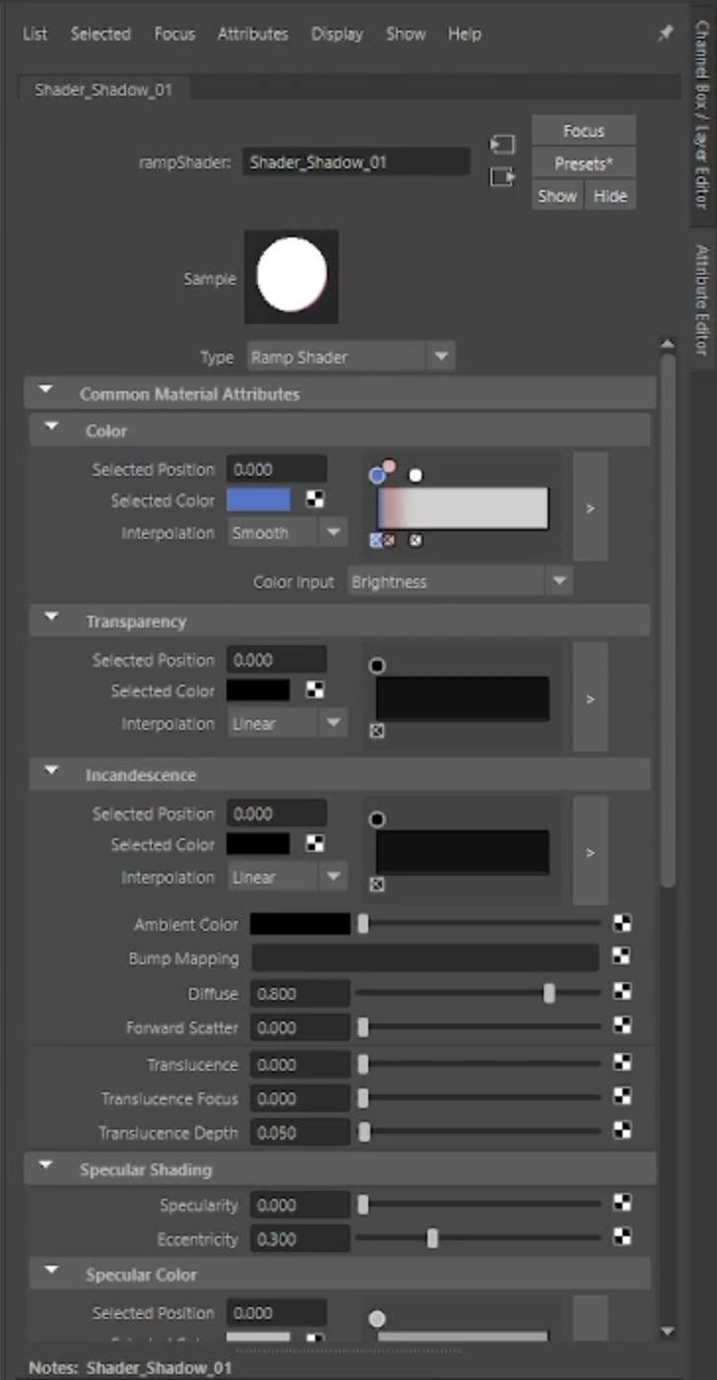Open the Attributes menu
The image size is (717, 1380).
(252, 33)
